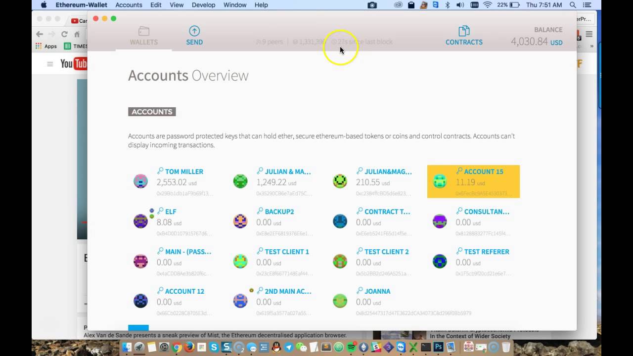The image size is (633, 356).
Task: Open the Ethereum-Wallet menu
Action: [x=81, y=5]
